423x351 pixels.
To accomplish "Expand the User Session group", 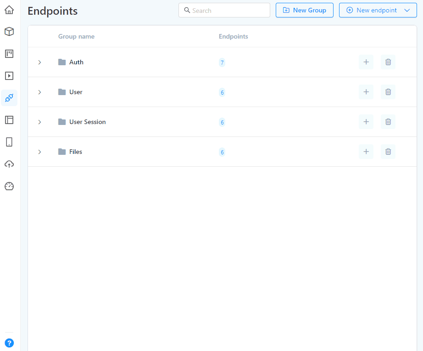I will tap(39, 122).
